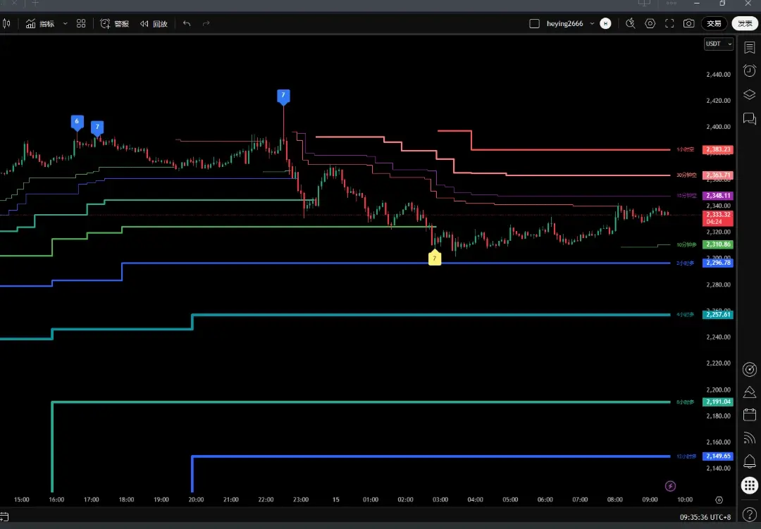
Task: Toggle fullscreen mode
Action: click(669, 23)
